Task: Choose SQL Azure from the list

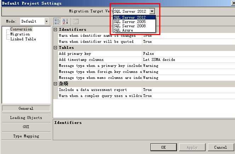Action: (x=134, y=30)
